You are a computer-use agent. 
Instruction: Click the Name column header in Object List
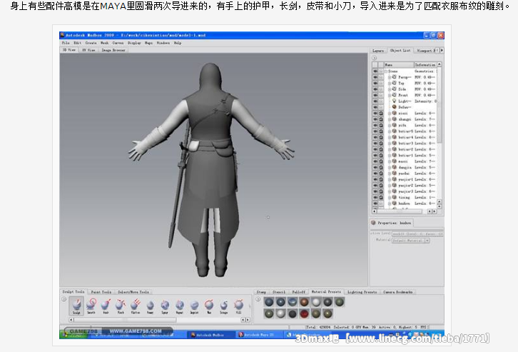pos(399,65)
